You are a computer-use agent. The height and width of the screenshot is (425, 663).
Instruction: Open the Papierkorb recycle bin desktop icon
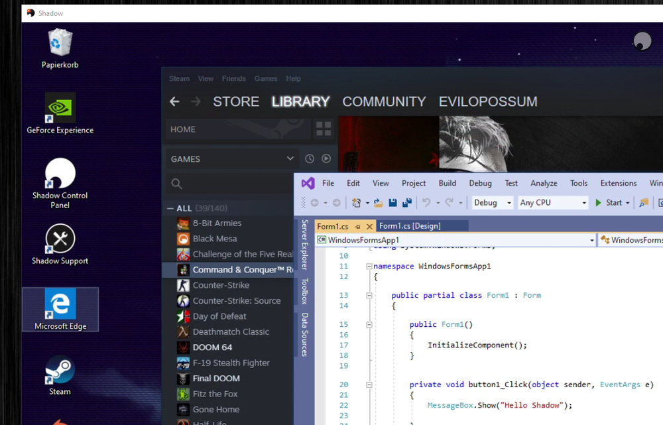[x=60, y=48]
